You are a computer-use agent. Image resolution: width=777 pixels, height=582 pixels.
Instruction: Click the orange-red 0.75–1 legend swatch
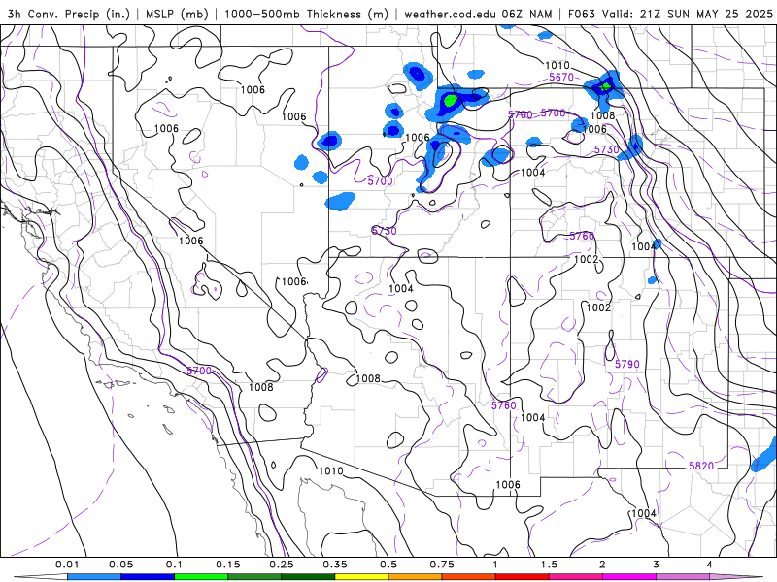click(469, 577)
